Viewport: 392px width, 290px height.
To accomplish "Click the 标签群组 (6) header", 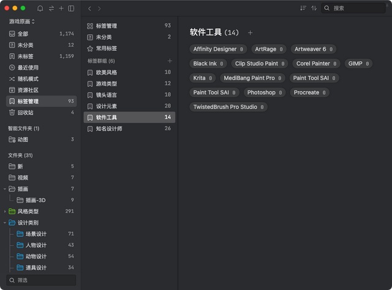I will click(x=101, y=61).
